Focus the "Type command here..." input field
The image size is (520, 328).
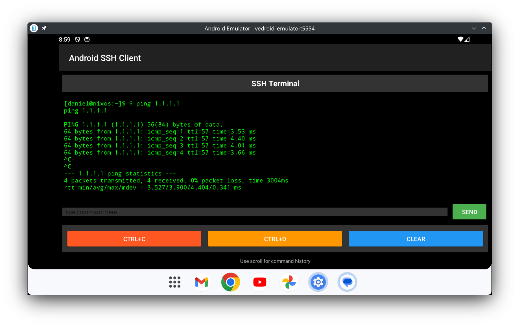click(255, 212)
